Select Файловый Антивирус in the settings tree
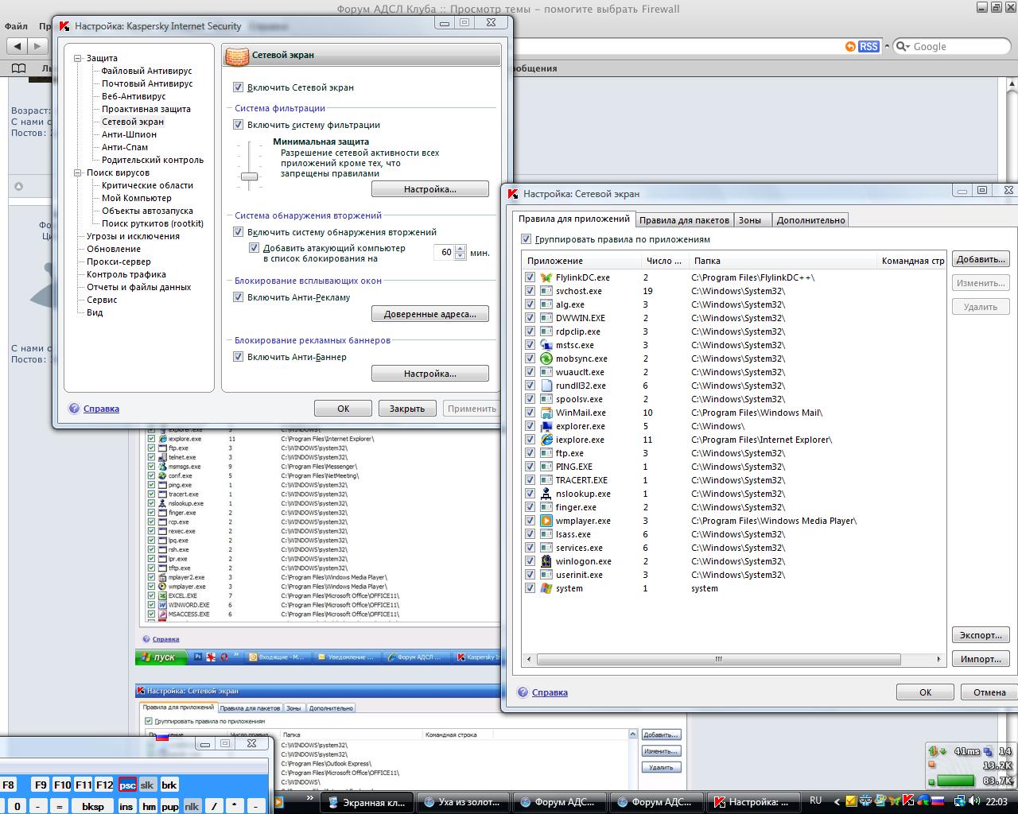 146,71
